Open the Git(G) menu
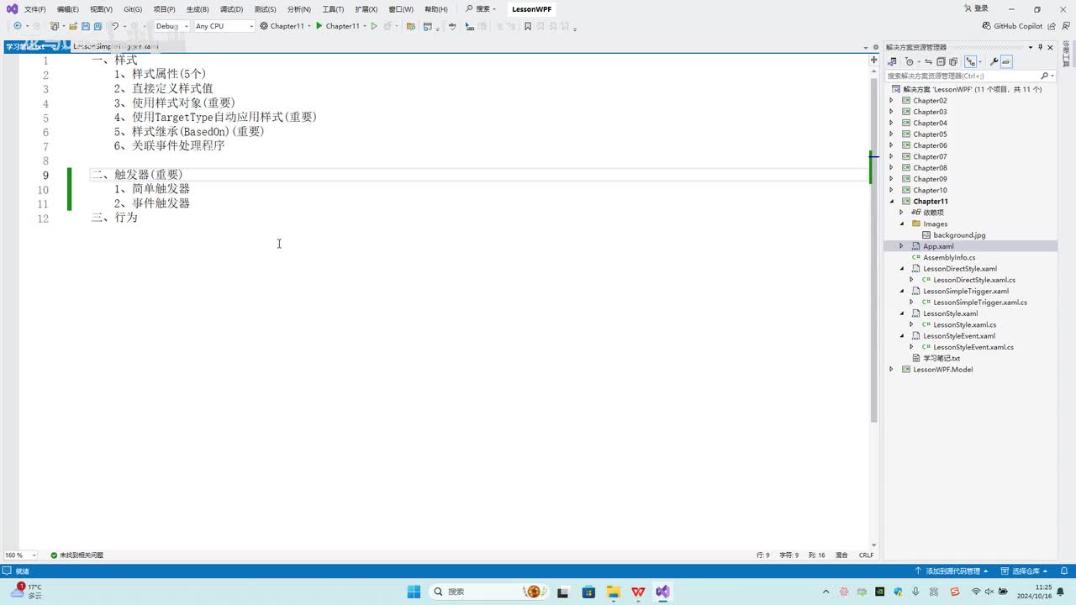 click(x=133, y=9)
